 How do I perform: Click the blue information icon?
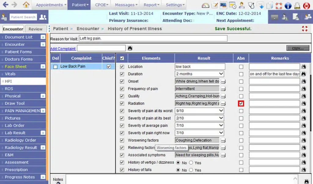pyautogui.click(x=287, y=5)
